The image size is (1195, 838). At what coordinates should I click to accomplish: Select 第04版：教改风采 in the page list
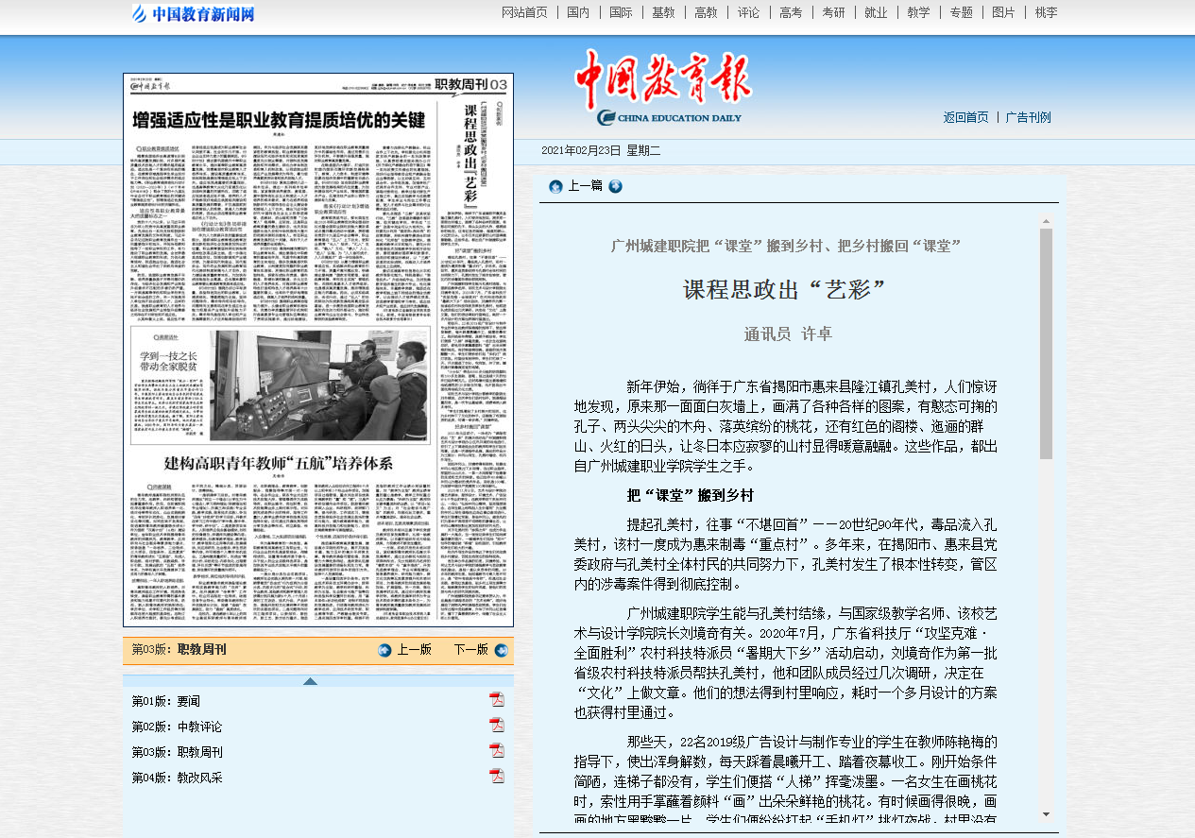(x=177, y=778)
